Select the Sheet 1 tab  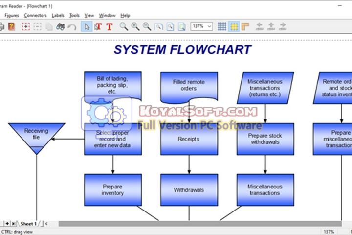pos(28,224)
